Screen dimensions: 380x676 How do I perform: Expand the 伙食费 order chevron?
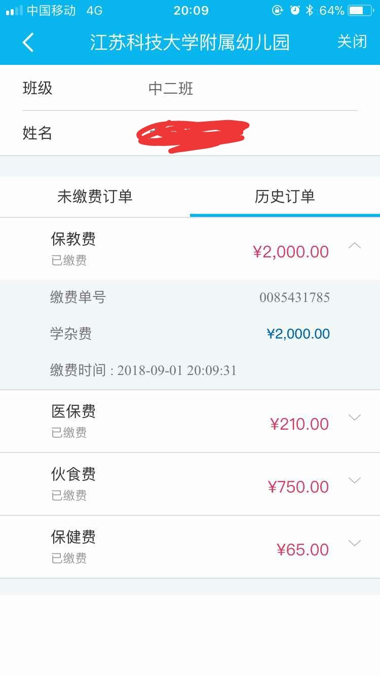point(355,480)
